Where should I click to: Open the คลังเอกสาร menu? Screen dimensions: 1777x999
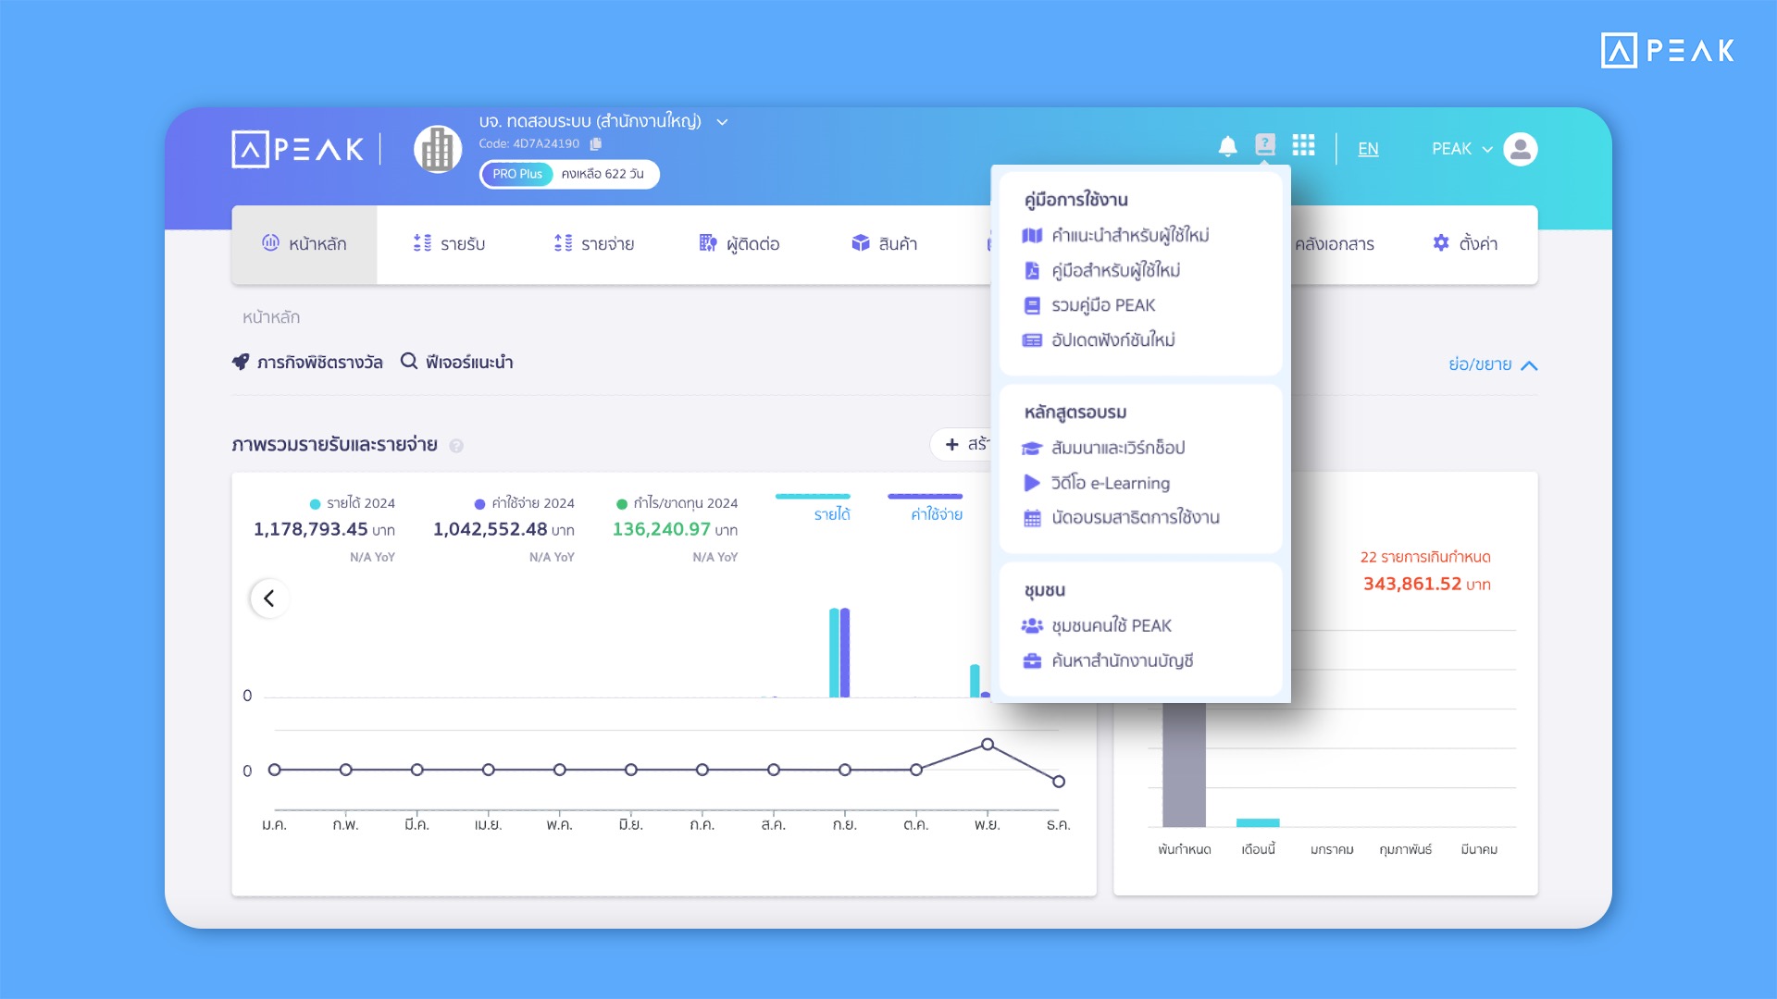pos(1334,244)
